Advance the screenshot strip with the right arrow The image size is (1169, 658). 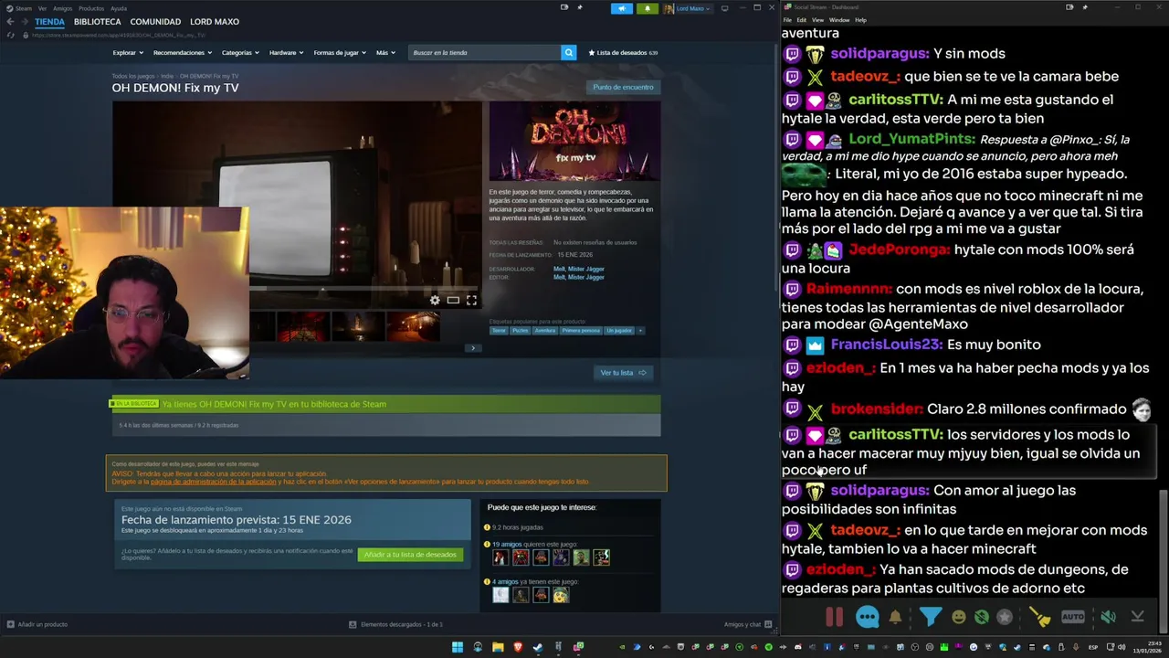tap(472, 347)
